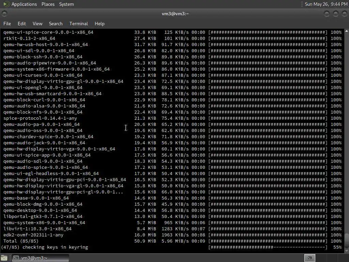349x262 pixels.
Task: Open the Edit menu
Action: (x=21, y=24)
